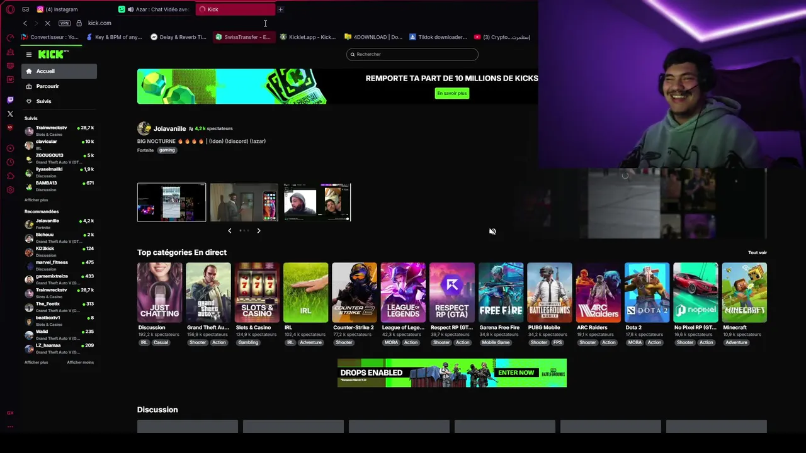Go back with the browser back arrow
This screenshot has width=806, height=453.
(25, 23)
